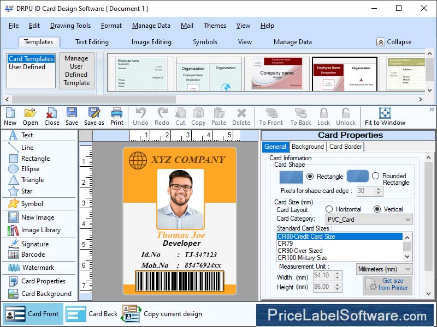Save the design with the Save icon
Screen dimensions: 437x327
72,113
